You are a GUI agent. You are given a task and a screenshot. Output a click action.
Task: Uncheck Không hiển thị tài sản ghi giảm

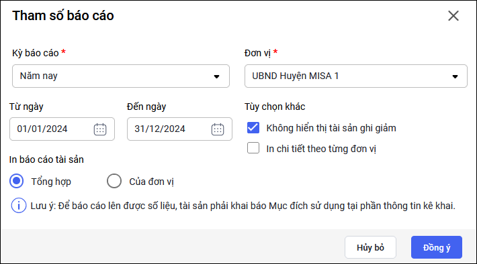point(253,128)
